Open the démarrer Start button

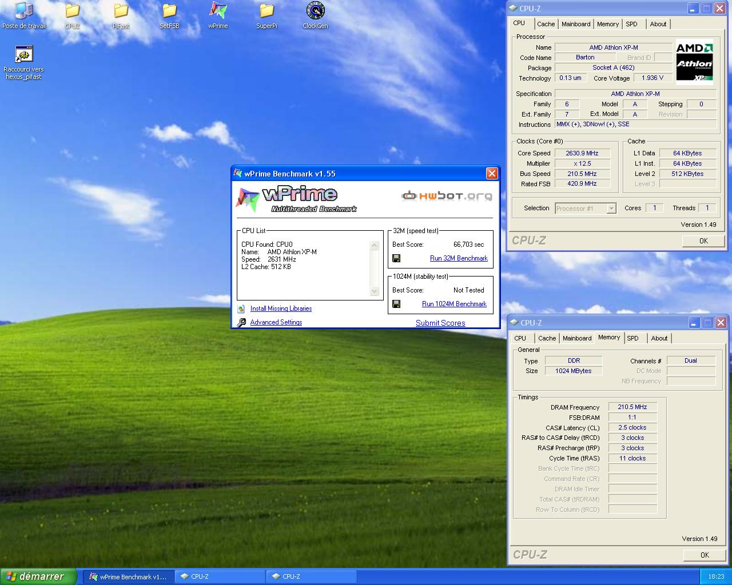click(x=38, y=576)
